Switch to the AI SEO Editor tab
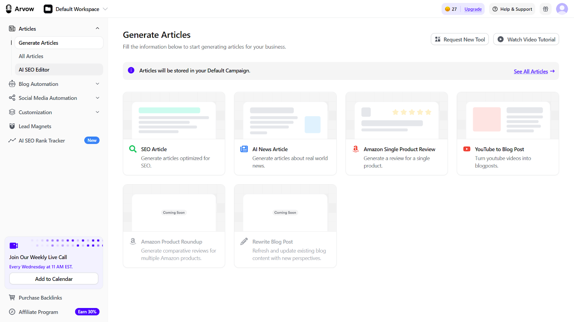The image size is (574, 322). click(x=34, y=69)
